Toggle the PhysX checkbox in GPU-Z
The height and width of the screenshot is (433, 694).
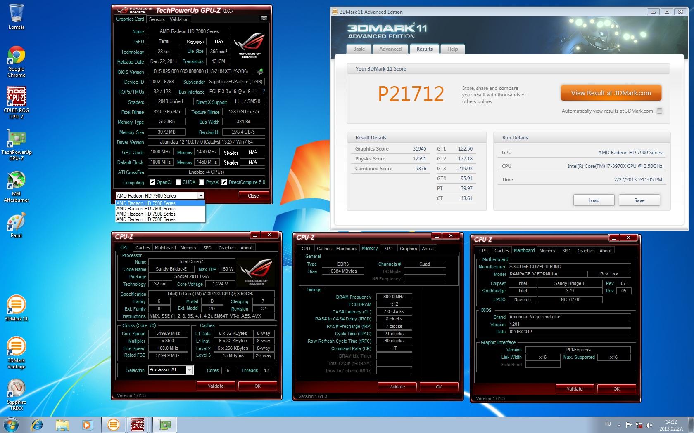(x=202, y=182)
